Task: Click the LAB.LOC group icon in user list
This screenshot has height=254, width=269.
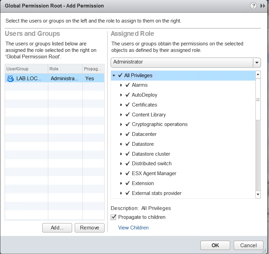Action: click(10, 79)
